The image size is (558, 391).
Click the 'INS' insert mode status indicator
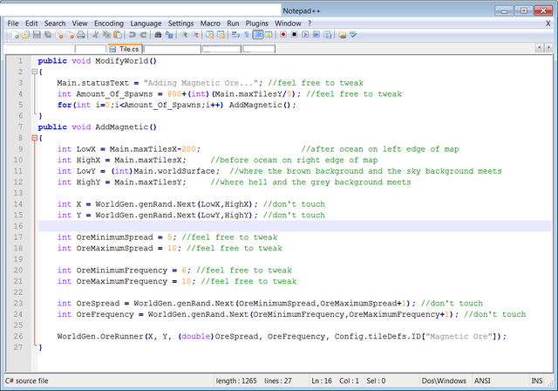[x=537, y=381]
